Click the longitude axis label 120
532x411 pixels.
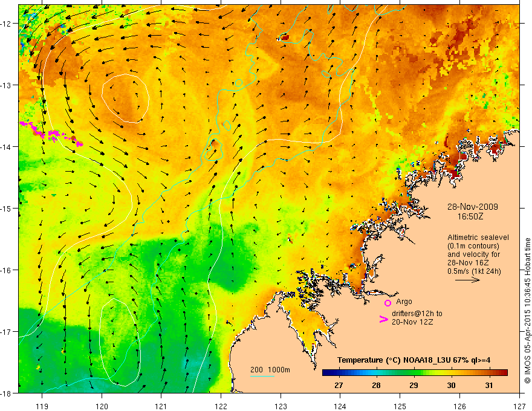[x=102, y=406]
